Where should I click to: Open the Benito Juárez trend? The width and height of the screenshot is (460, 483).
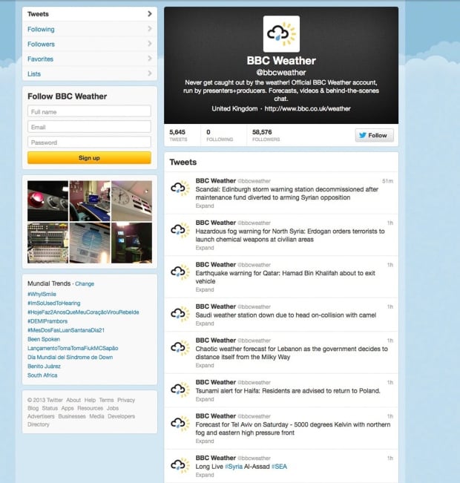(44, 367)
